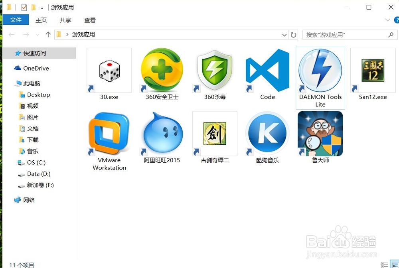
Task: Click the DAEMON Tools Lite name label
Action: (x=320, y=100)
